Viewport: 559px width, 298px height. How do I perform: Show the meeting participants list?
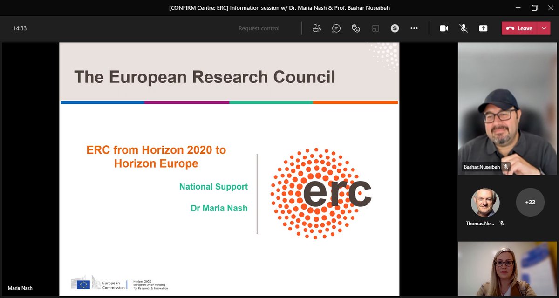[317, 28]
